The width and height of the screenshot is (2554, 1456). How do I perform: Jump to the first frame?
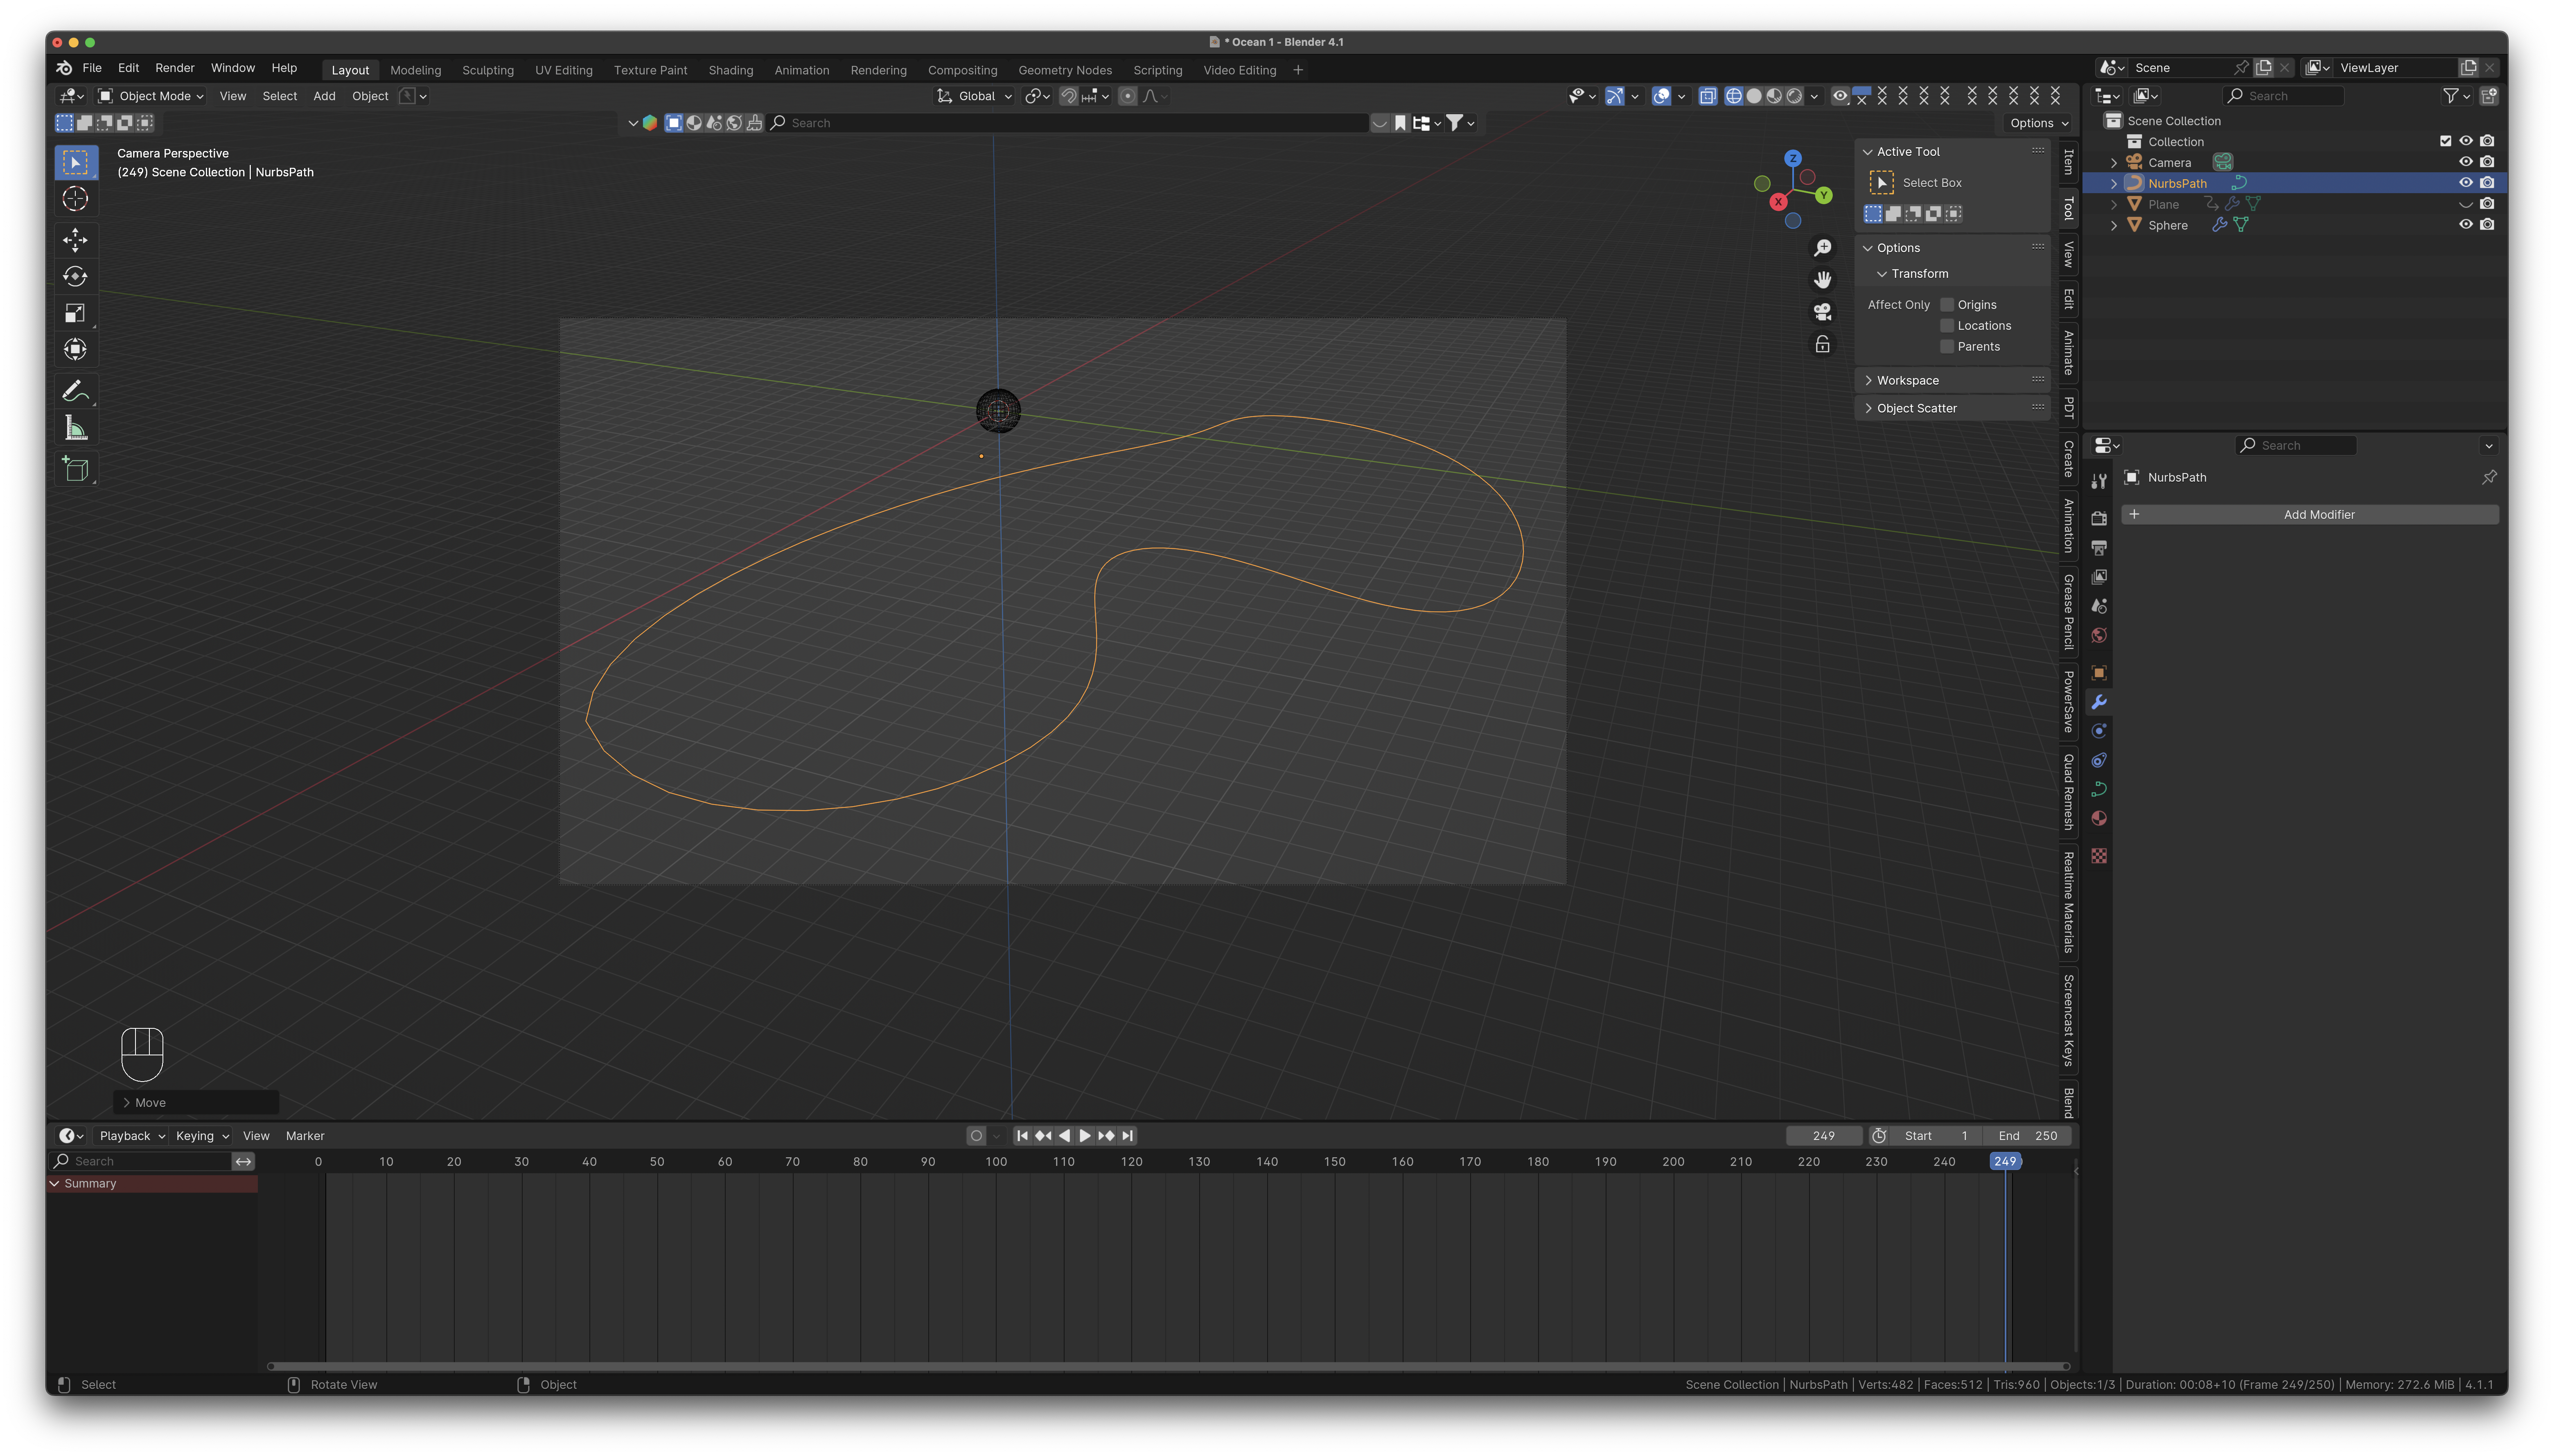click(x=1022, y=1136)
